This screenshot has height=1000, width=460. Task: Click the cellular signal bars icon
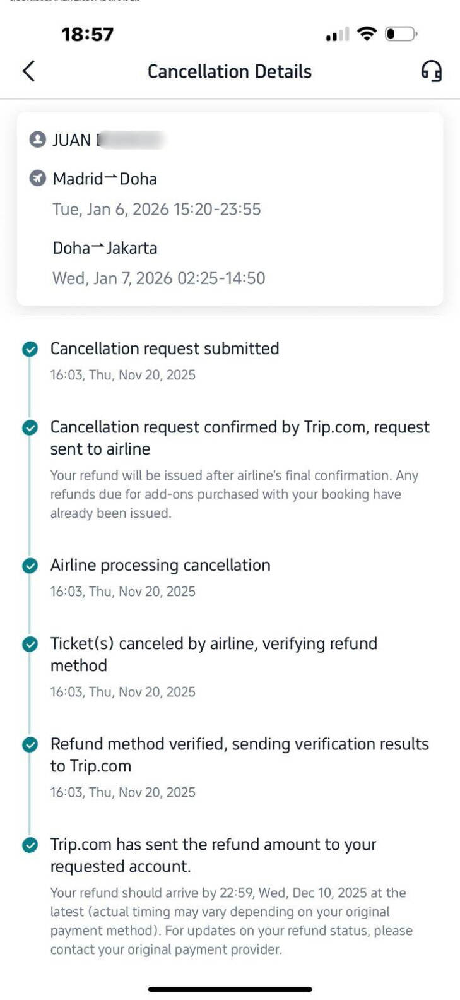[337, 35]
